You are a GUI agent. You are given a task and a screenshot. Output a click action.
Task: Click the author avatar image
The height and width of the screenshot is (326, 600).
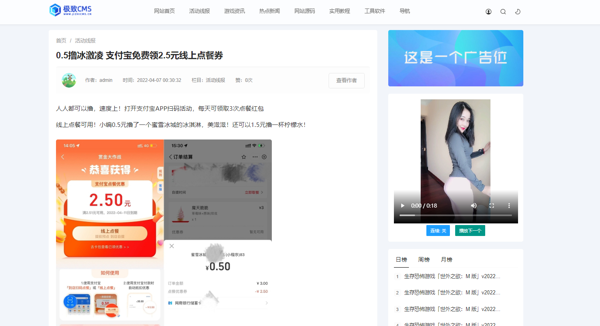pyautogui.click(x=69, y=80)
